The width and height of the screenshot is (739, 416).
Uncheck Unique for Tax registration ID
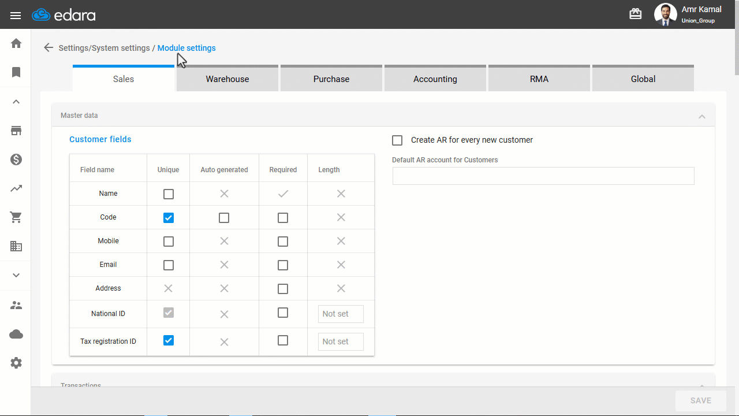click(x=169, y=340)
